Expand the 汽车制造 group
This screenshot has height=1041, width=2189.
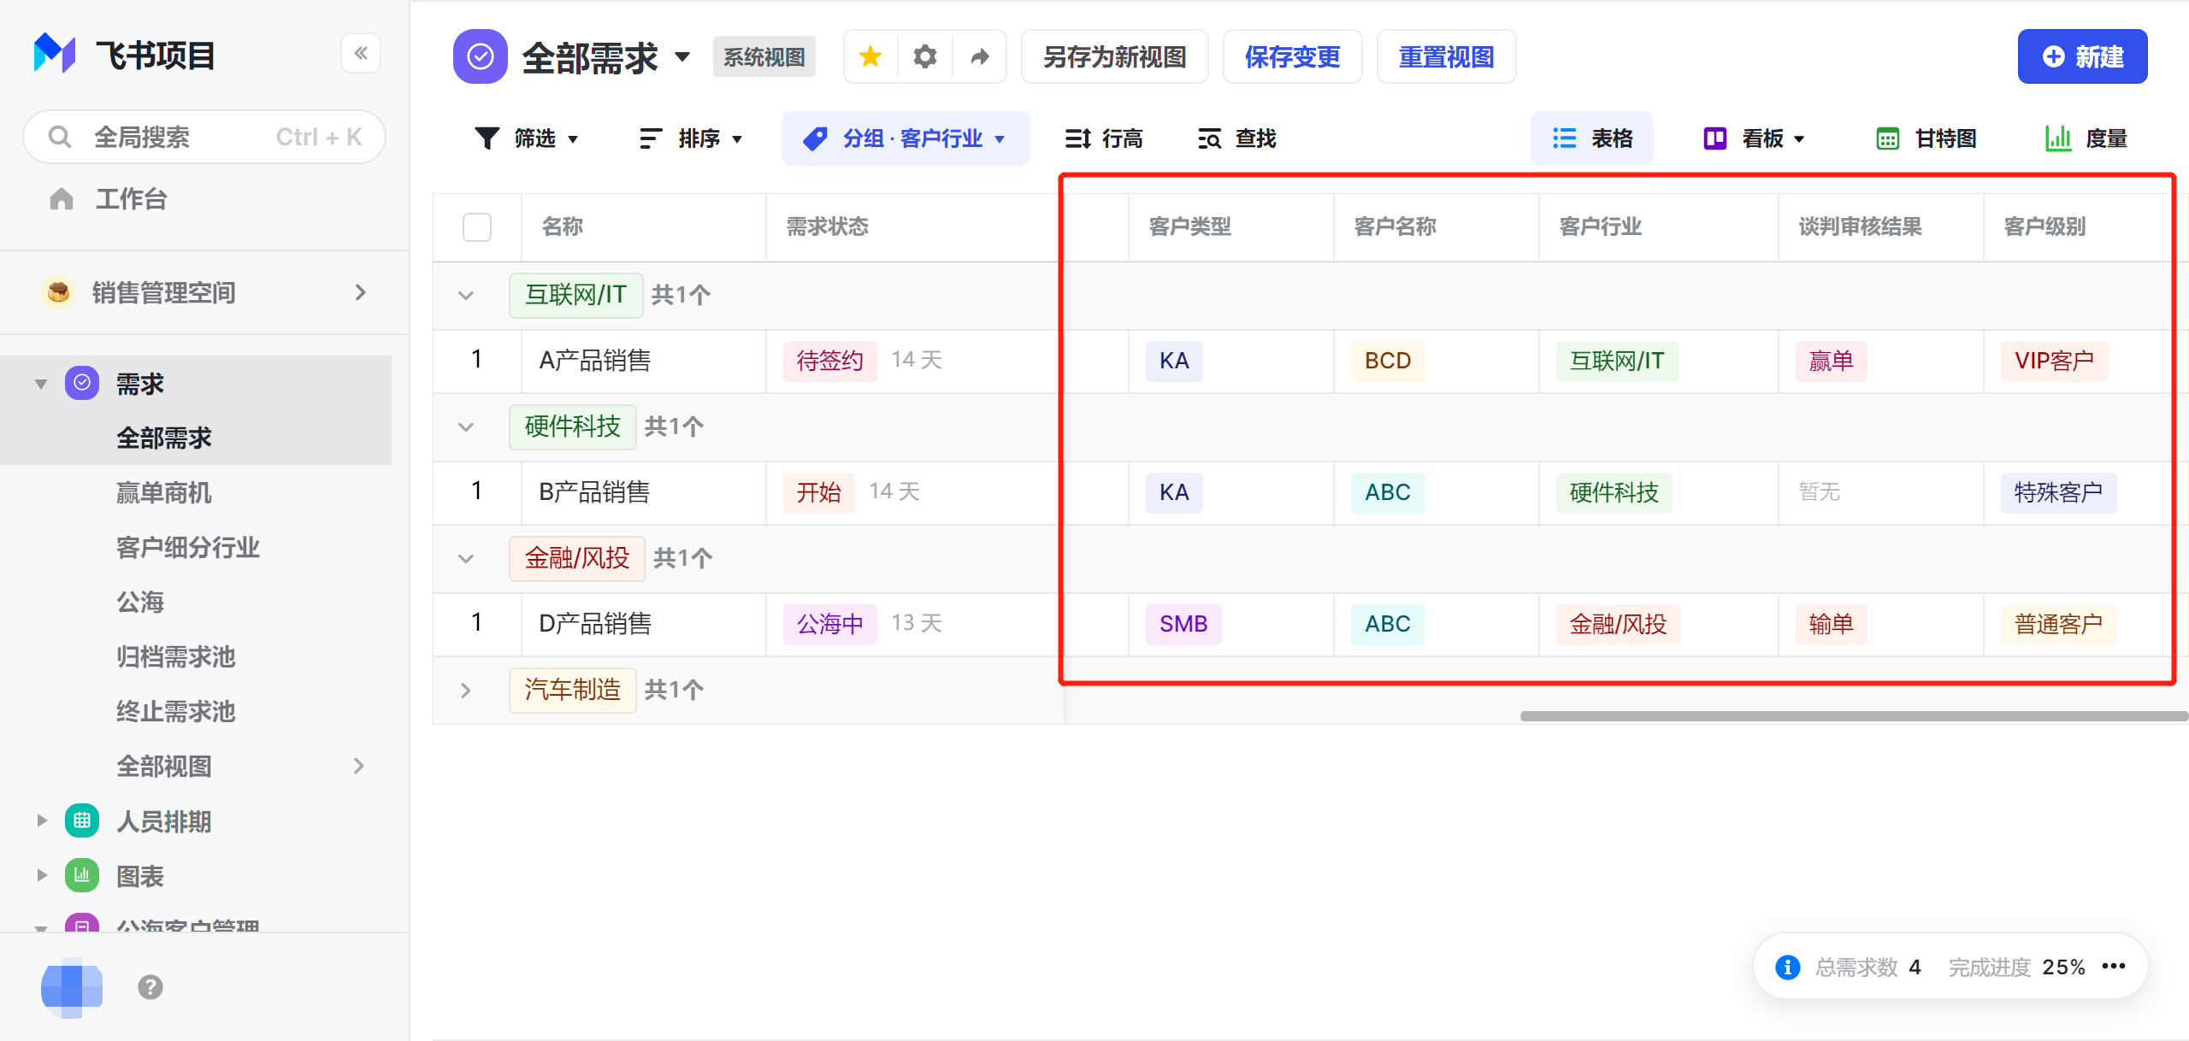[466, 690]
